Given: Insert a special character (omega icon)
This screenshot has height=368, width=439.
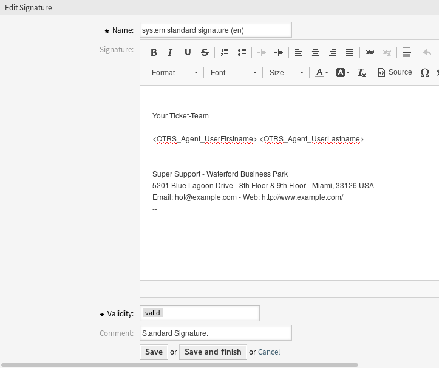Looking at the screenshot, I should tap(424, 72).
